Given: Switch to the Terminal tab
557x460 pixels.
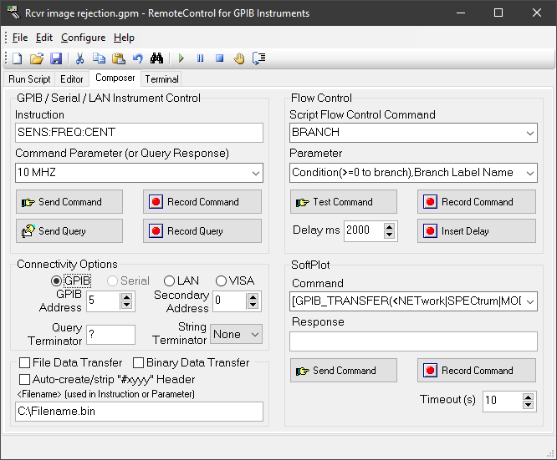Looking at the screenshot, I should [x=161, y=79].
